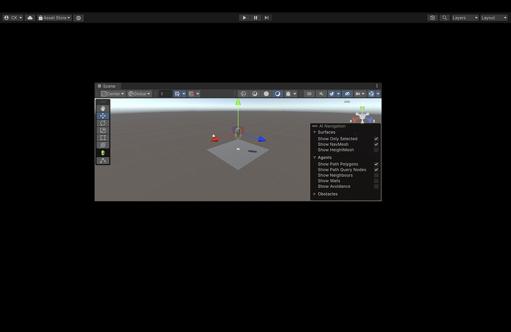
Task: Select the Scale tool
Action: (103, 130)
